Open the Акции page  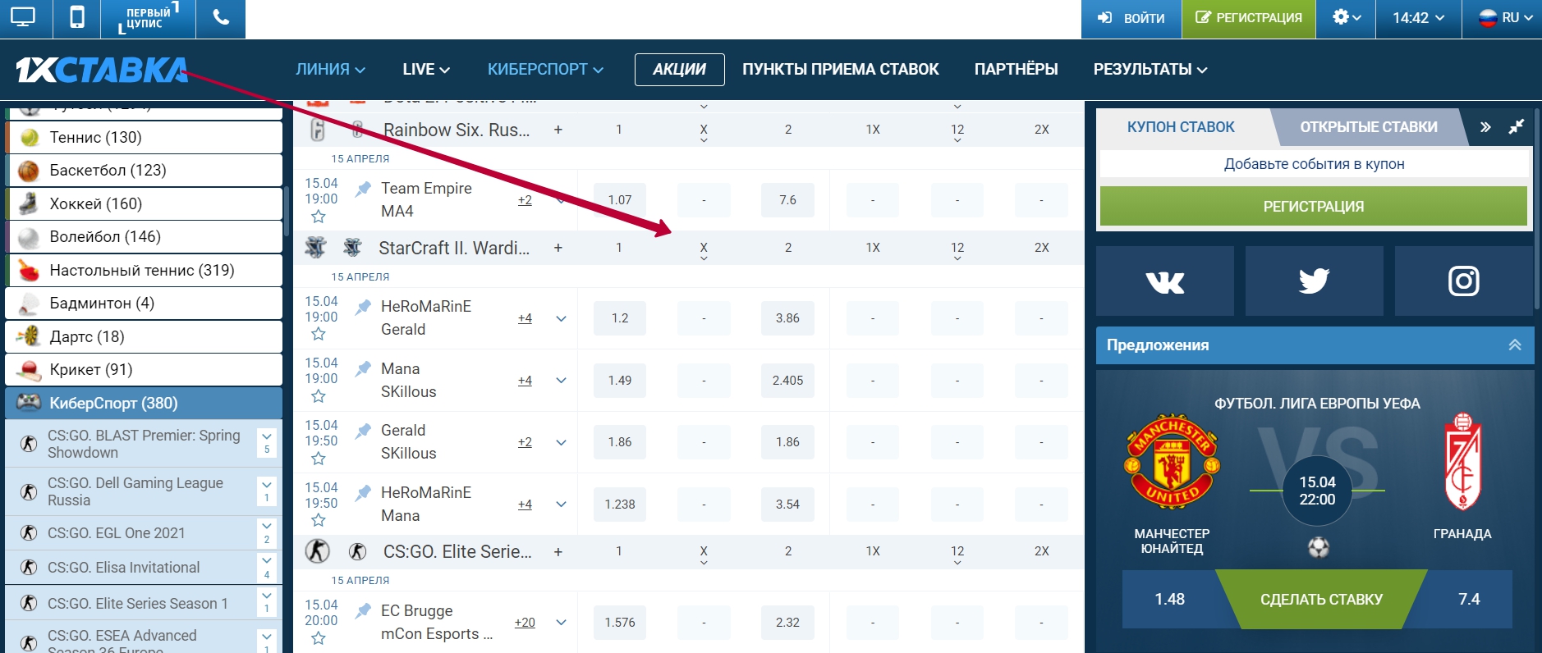(x=679, y=70)
